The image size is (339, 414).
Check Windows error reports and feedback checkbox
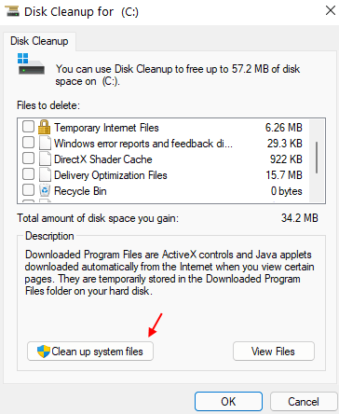(28, 143)
